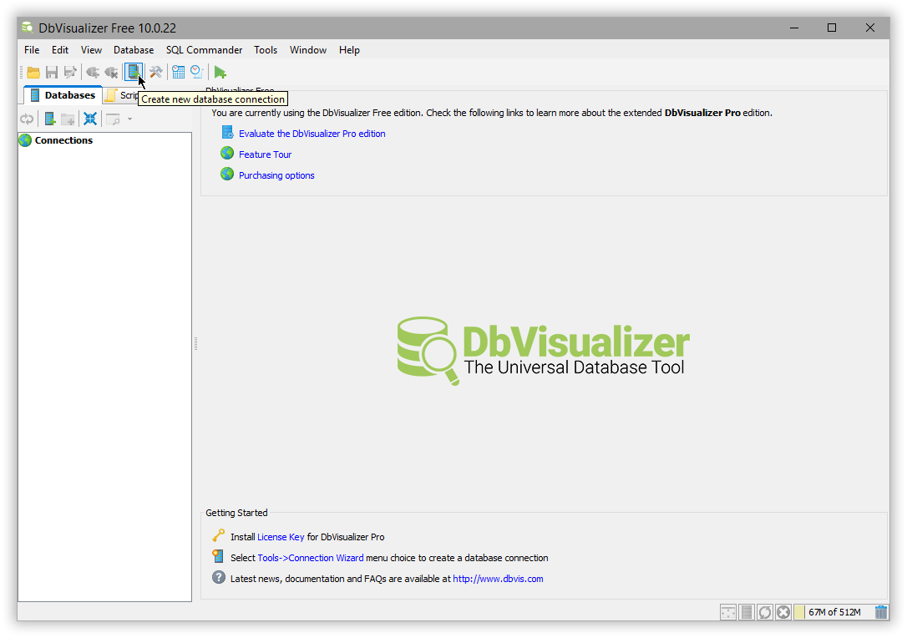Click the memory usage bar 67M of 512M
Screen dimensions: 907x638
click(x=833, y=612)
